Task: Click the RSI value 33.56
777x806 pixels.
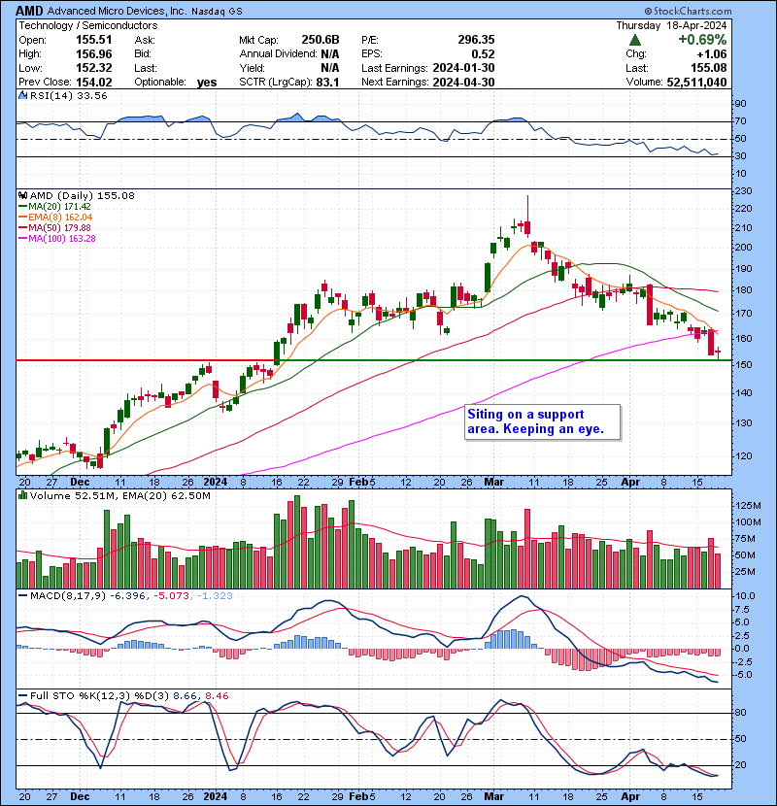Action: tap(90, 95)
